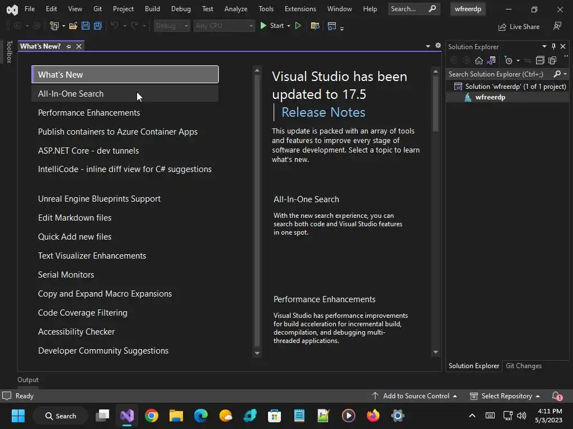Click the New Project toolbar icon
The height and width of the screenshot is (429, 573).
click(54, 26)
